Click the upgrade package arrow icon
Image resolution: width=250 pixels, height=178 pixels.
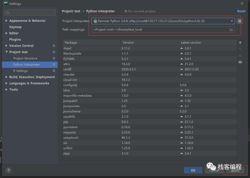(x=240, y=56)
